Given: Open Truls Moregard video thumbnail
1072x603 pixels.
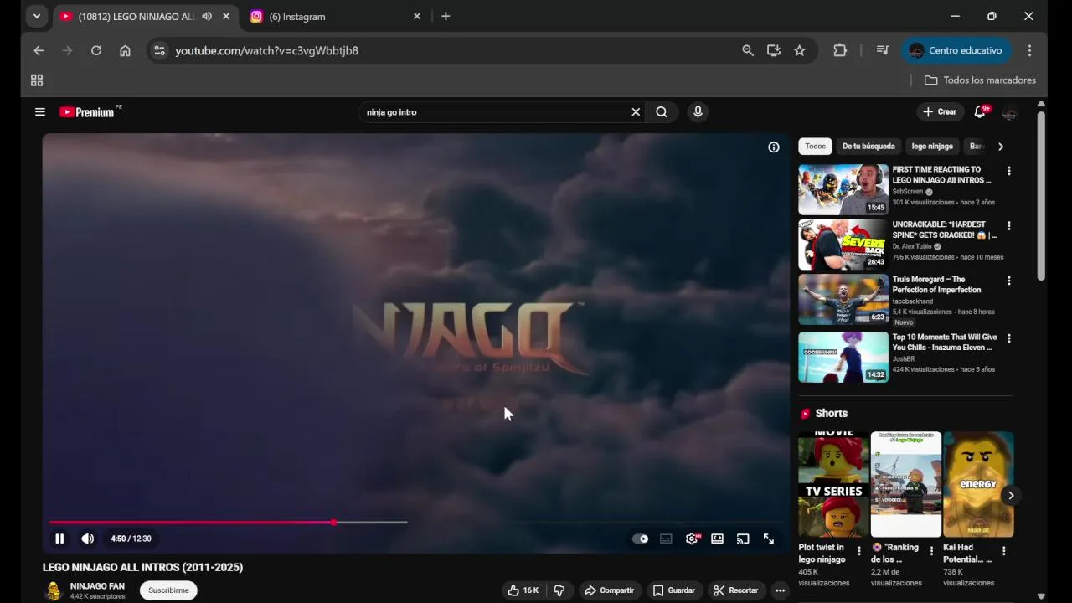Looking at the screenshot, I should [x=843, y=299].
